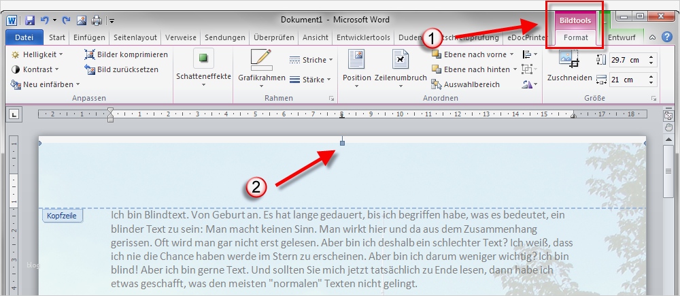This screenshot has width=680, height=296.
Task: Click the hand pan icon beside the scrollbar
Action: pyautogui.click(x=668, y=127)
